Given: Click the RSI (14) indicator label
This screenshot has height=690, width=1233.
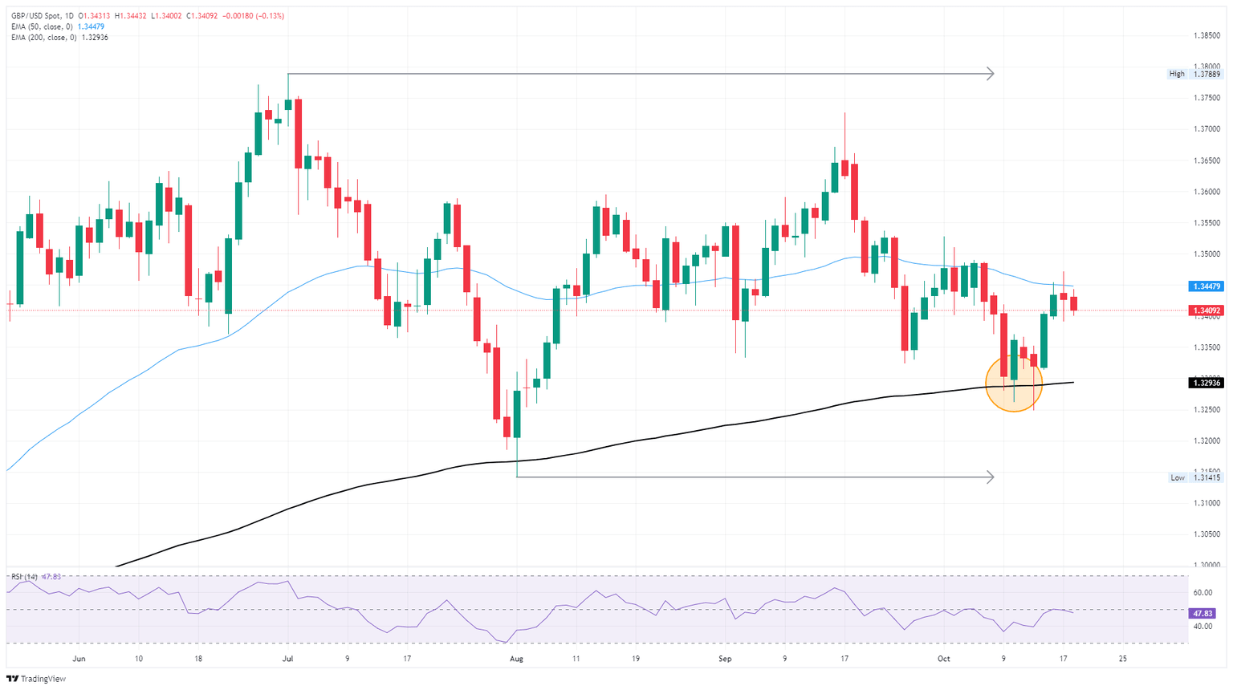Looking at the screenshot, I should 24,577.
